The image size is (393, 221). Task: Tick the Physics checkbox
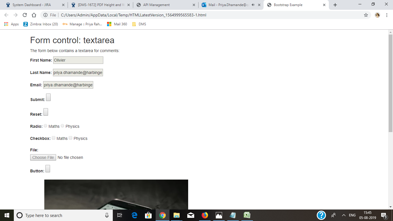(x=70, y=138)
